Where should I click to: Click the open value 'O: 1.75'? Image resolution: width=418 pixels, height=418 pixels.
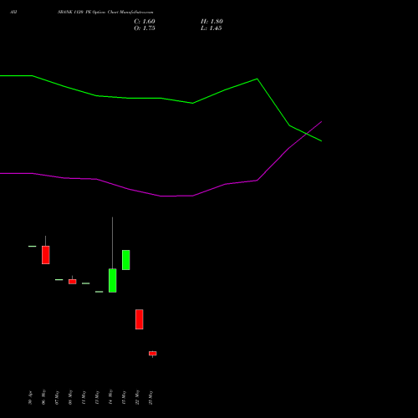[145, 28]
